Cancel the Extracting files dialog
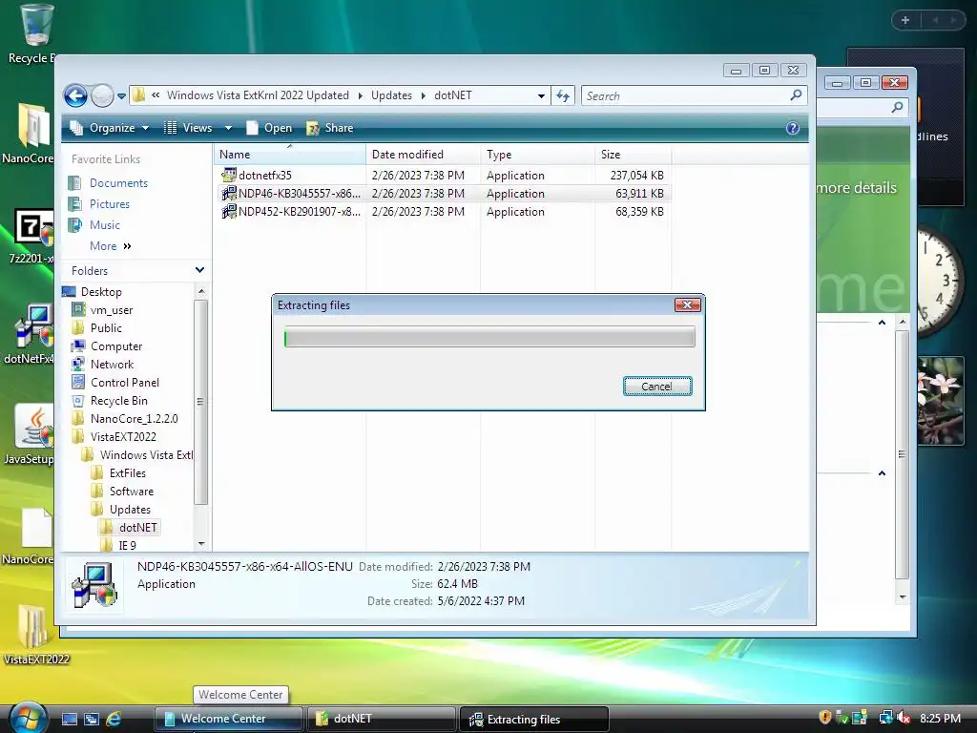The image size is (977, 733). (x=657, y=387)
